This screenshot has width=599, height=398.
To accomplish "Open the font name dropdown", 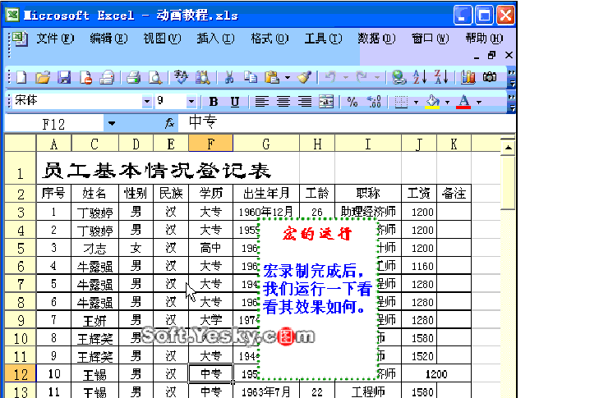I will (147, 102).
